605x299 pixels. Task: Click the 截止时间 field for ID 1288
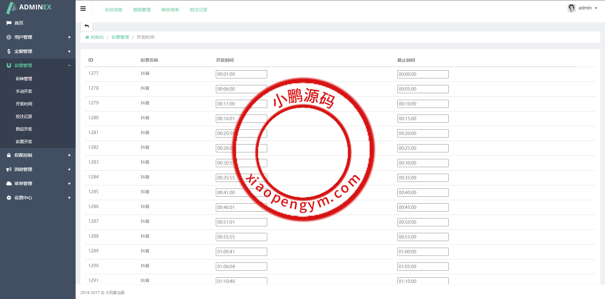tap(423, 237)
